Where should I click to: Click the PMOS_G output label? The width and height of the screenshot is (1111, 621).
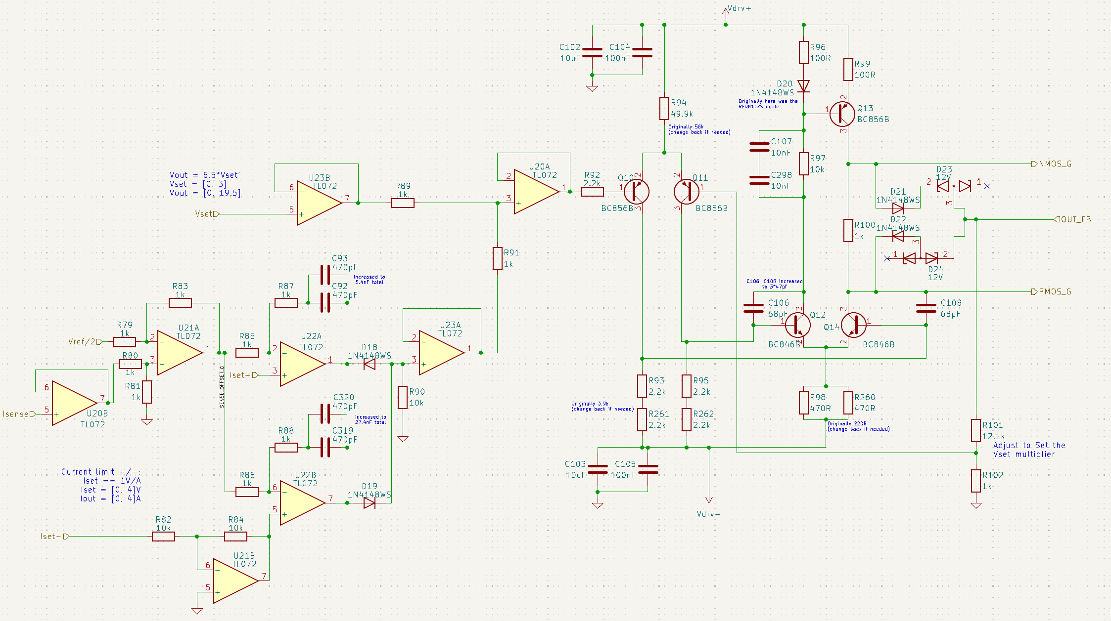point(1055,291)
